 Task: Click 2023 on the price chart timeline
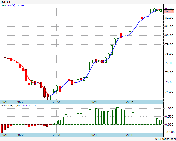click(56, 102)
